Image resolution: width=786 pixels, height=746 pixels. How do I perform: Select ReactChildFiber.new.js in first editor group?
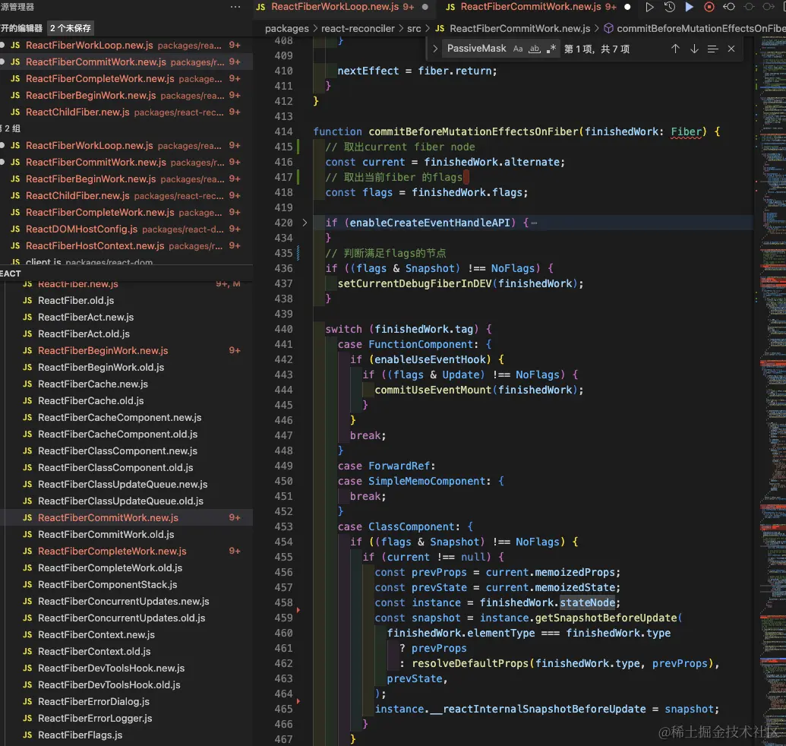pyautogui.click(x=126, y=112)
